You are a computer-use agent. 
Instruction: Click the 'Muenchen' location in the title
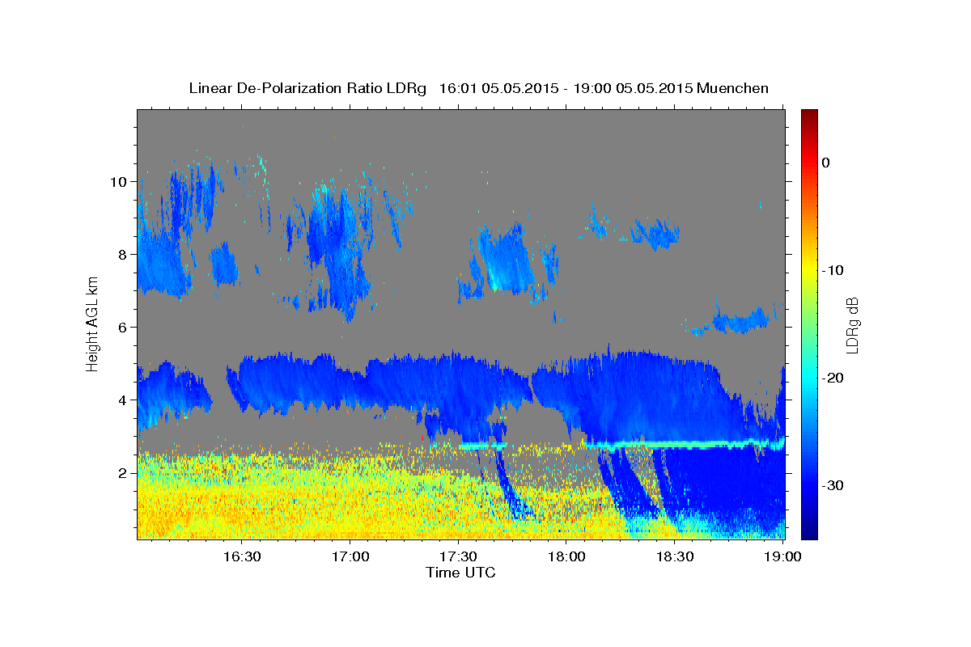(733, 88)
